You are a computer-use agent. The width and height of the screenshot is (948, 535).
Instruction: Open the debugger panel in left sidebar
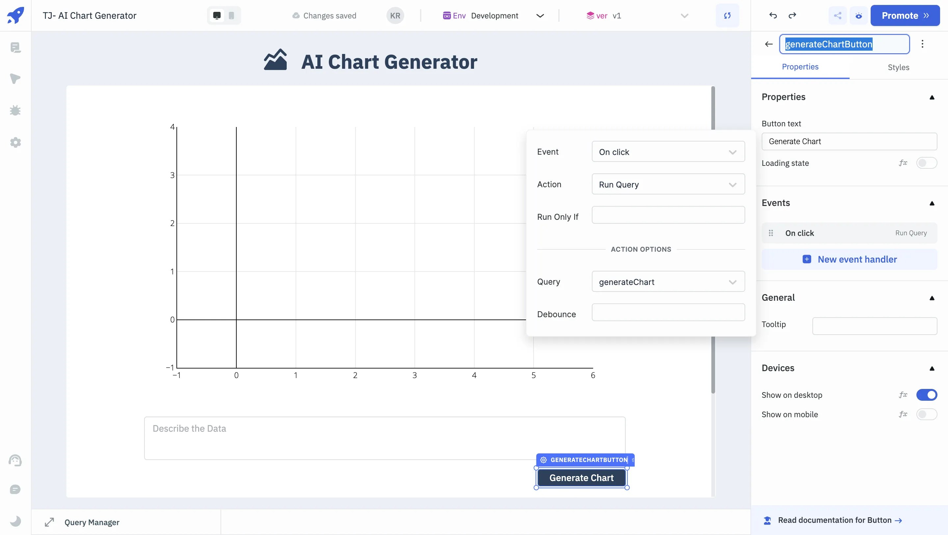point(15,110)
